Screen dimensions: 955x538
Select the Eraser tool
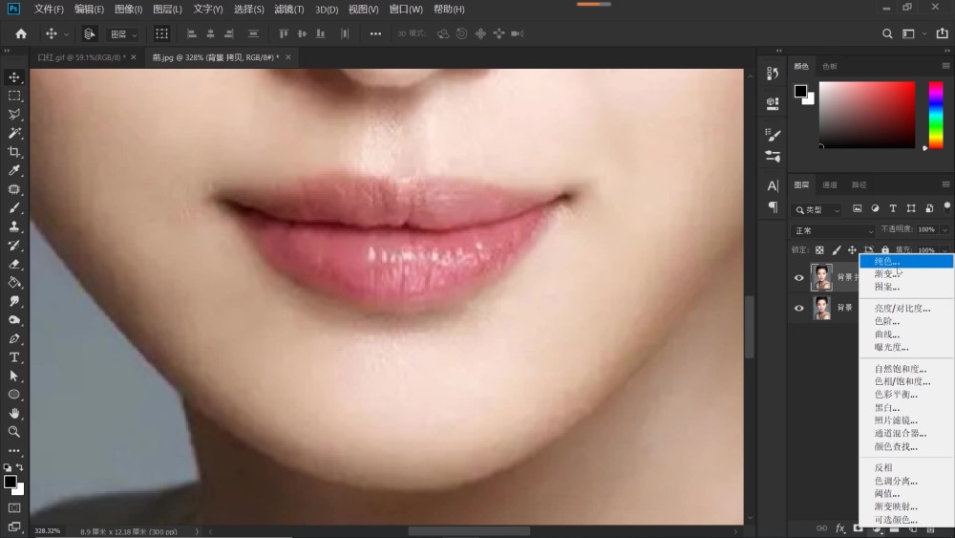point(14,264)
